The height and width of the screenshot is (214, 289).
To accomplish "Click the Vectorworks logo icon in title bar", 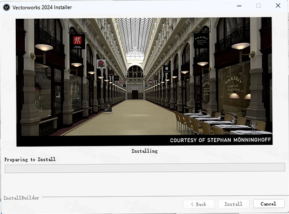I will 6,7.
